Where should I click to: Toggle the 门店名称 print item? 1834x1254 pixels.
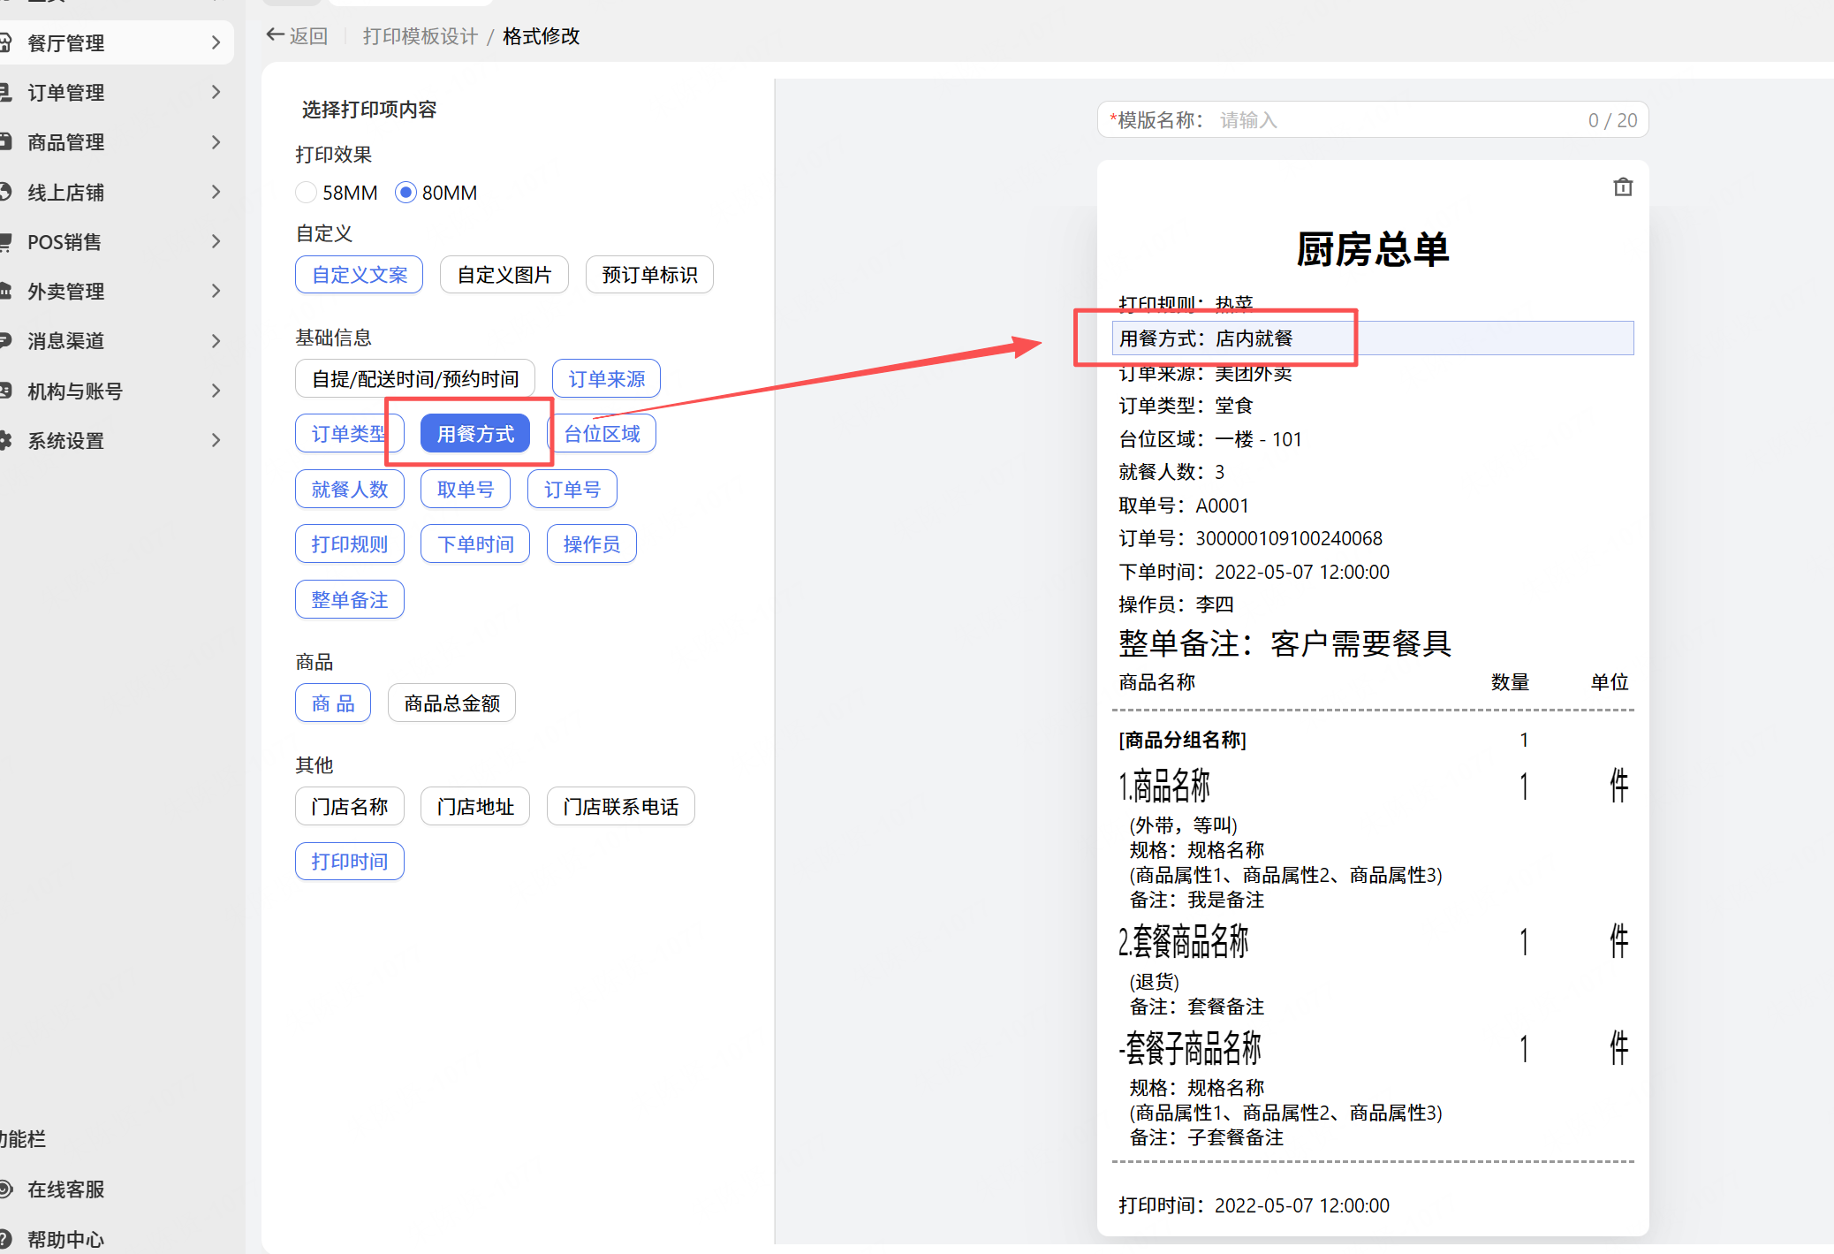pyautogui.click(x=349, y=807)
